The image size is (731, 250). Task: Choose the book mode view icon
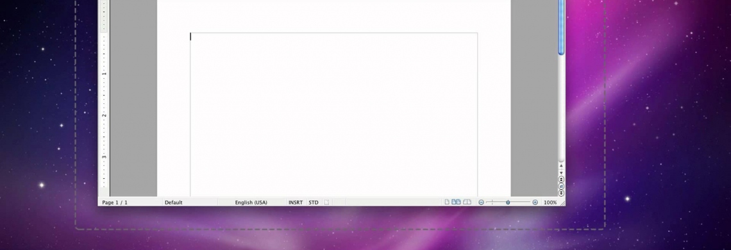[467, 203]
